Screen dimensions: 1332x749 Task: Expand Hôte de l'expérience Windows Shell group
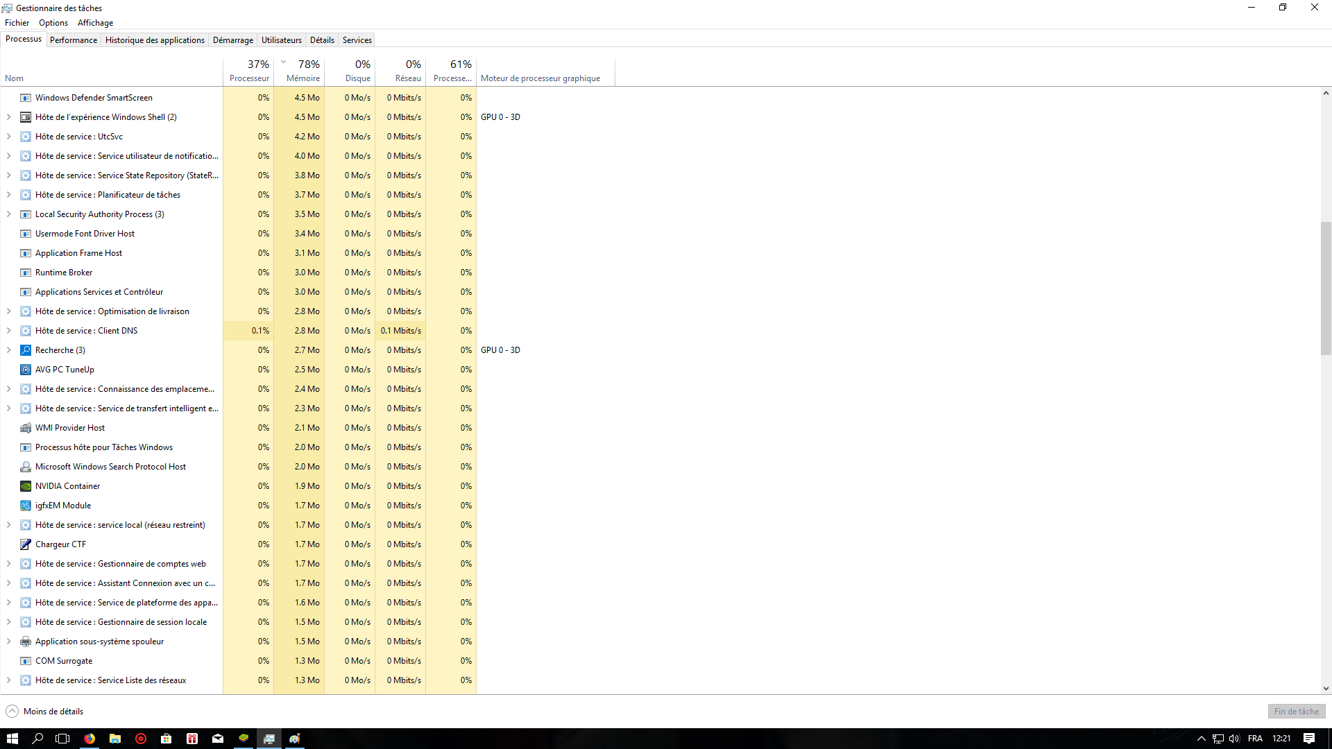pos(9,117)
